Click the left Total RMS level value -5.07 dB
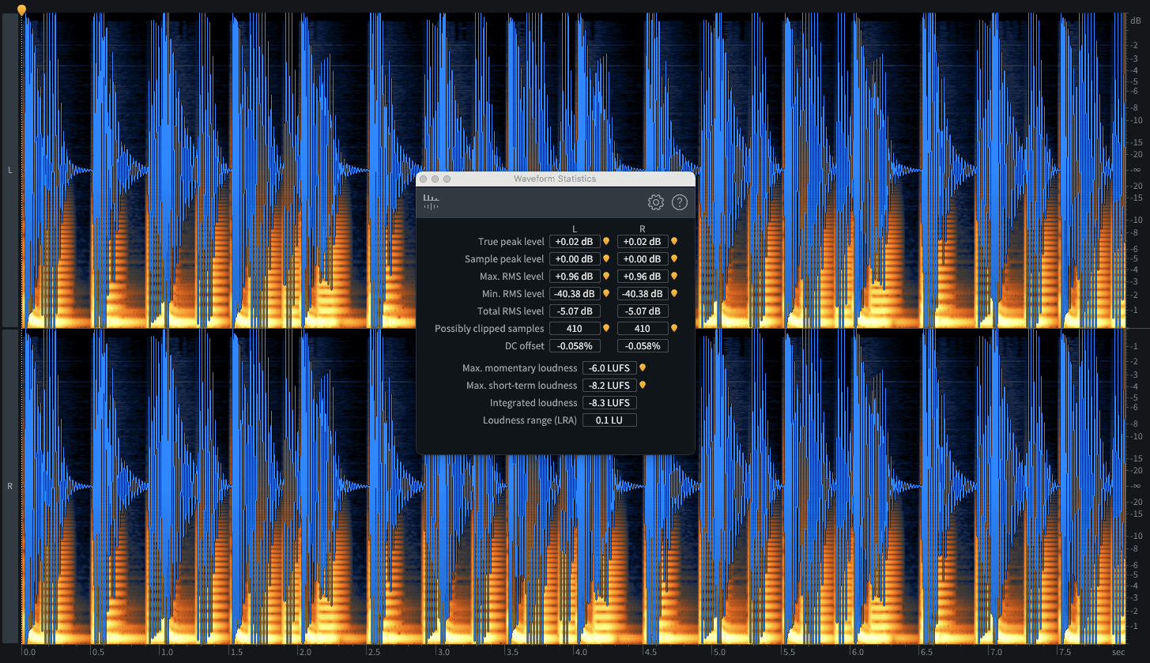1150x663 pixels. tap(575, 311)
